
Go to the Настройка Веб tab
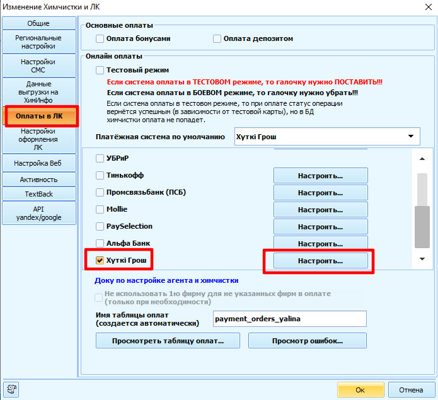pyautogui.click(x=38, y=164)
